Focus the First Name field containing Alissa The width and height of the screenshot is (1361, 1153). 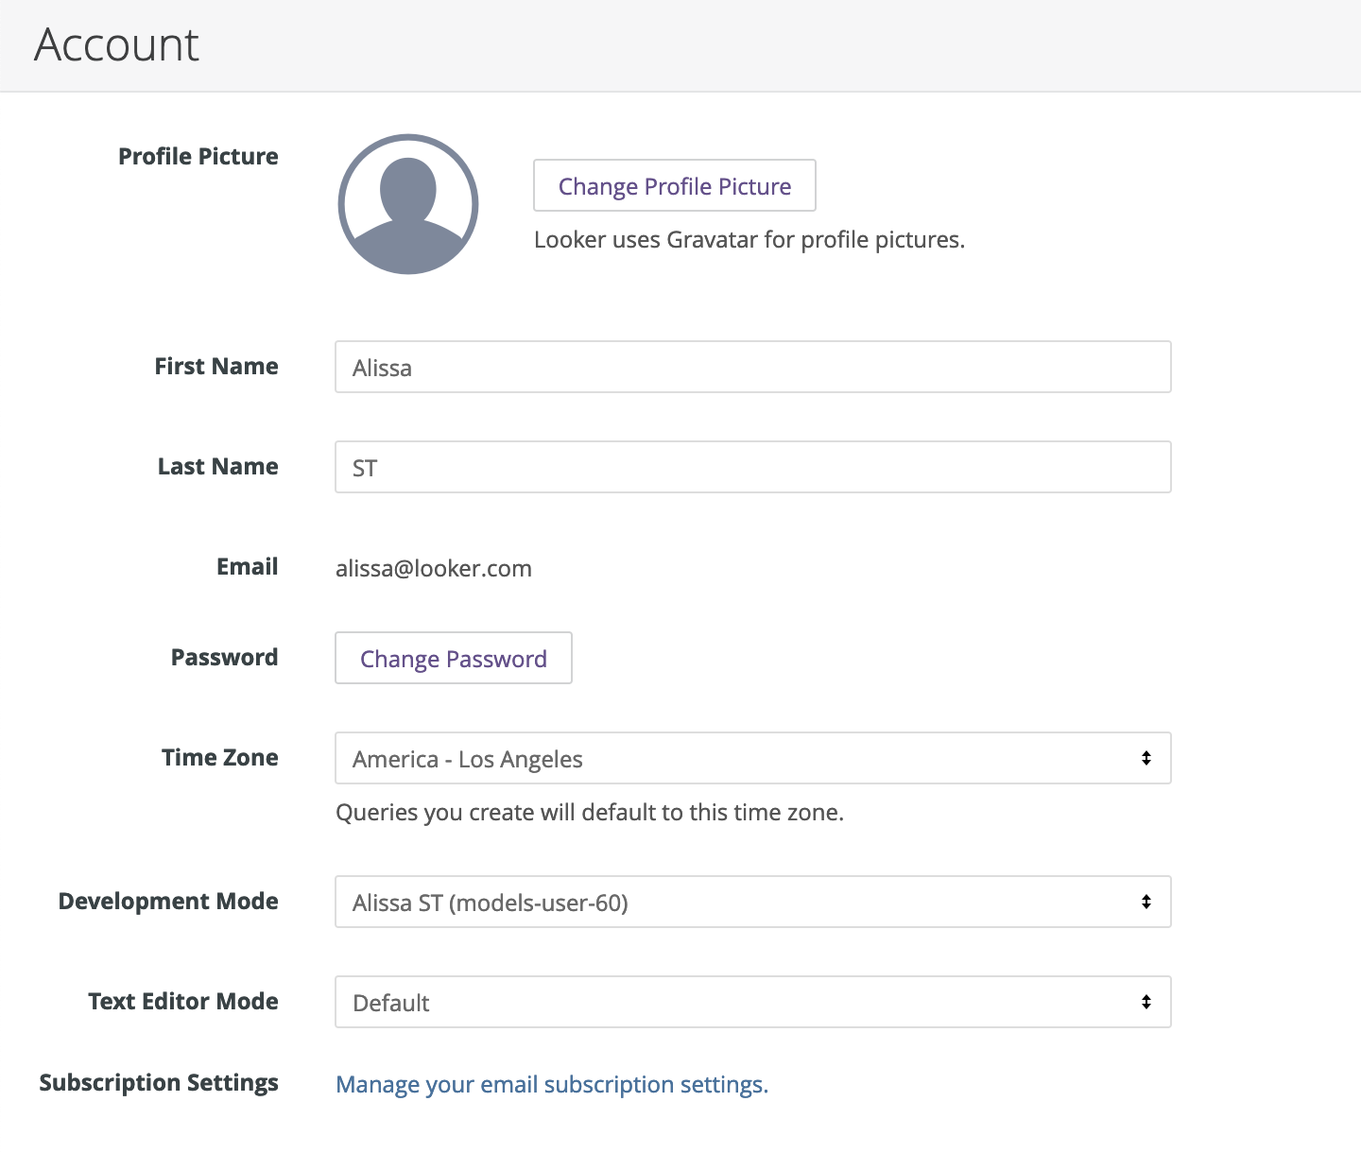tap(752, 367)
